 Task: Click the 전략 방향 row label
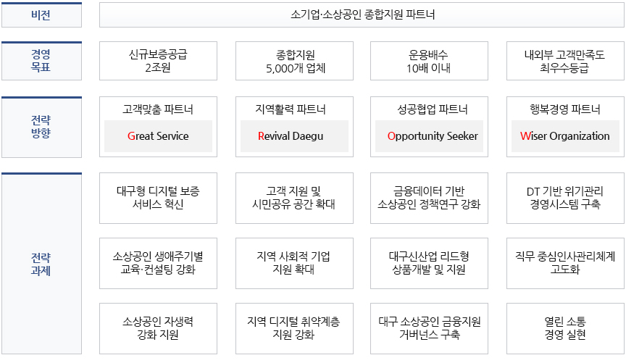click(x=41, y=127)
